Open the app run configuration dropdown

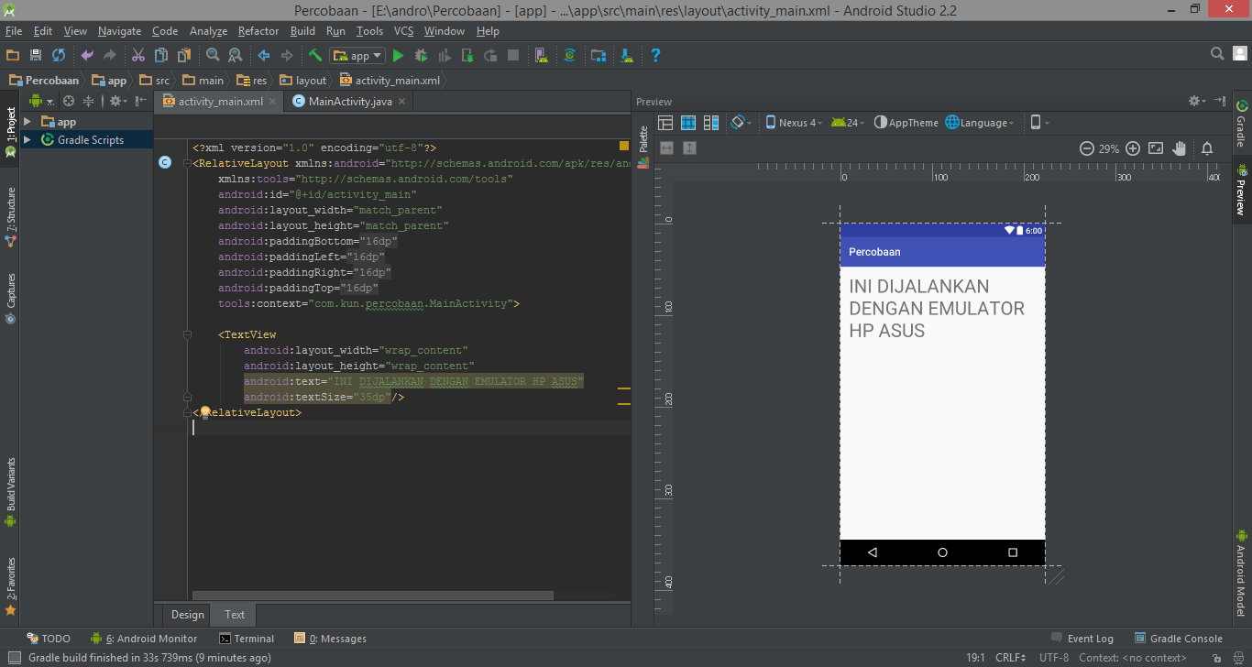pos(357,56)
